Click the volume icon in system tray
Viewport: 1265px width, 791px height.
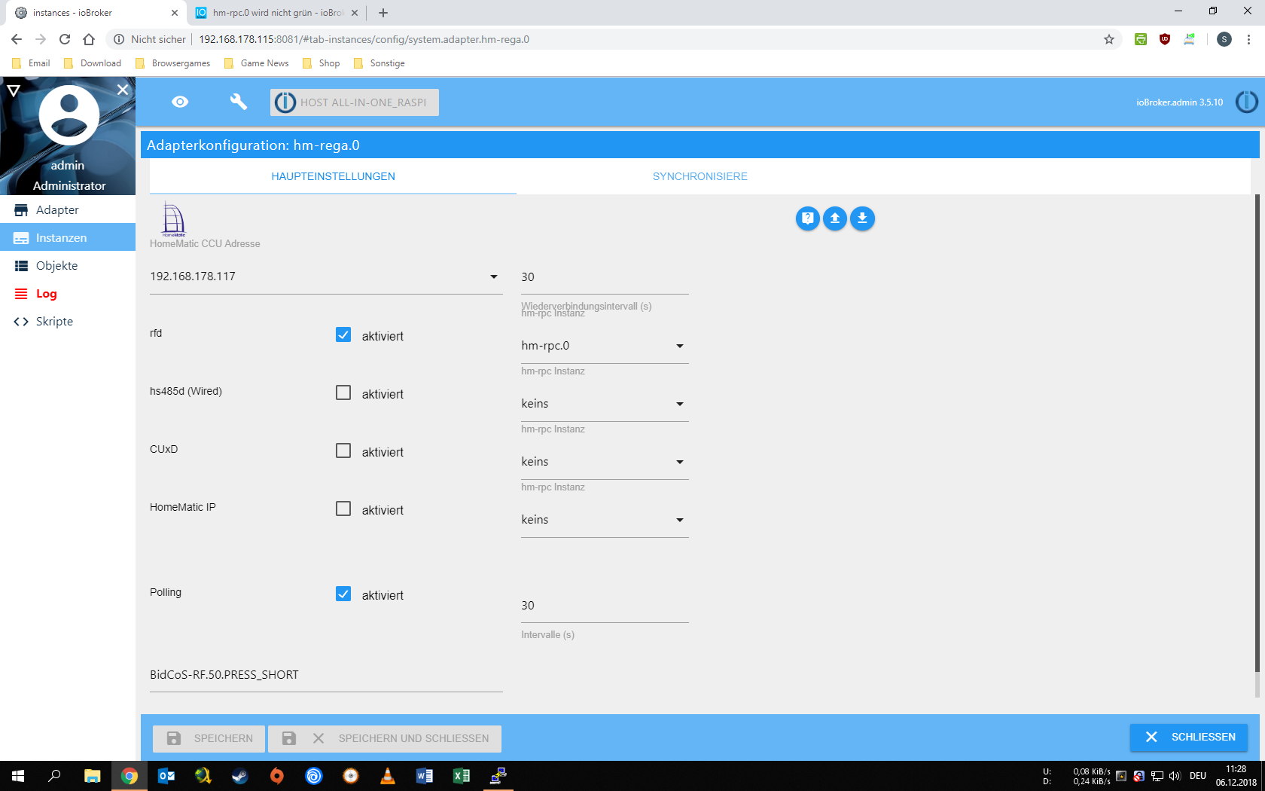1175,776
